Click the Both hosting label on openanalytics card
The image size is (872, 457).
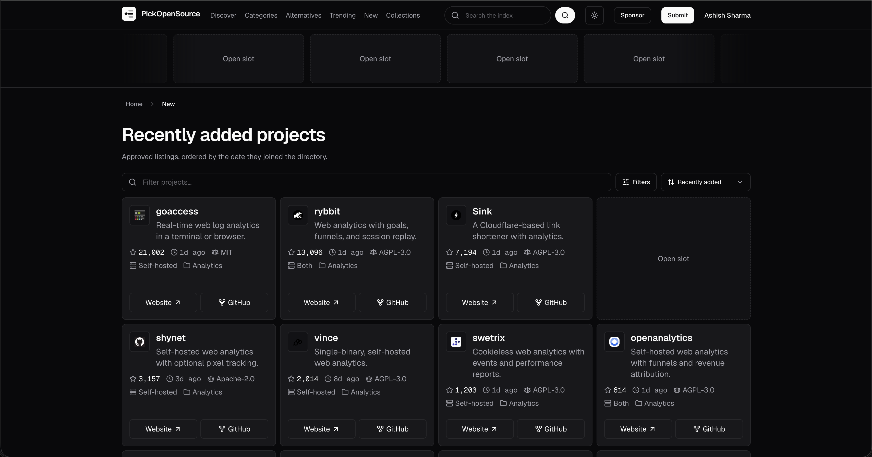(621, 403)
